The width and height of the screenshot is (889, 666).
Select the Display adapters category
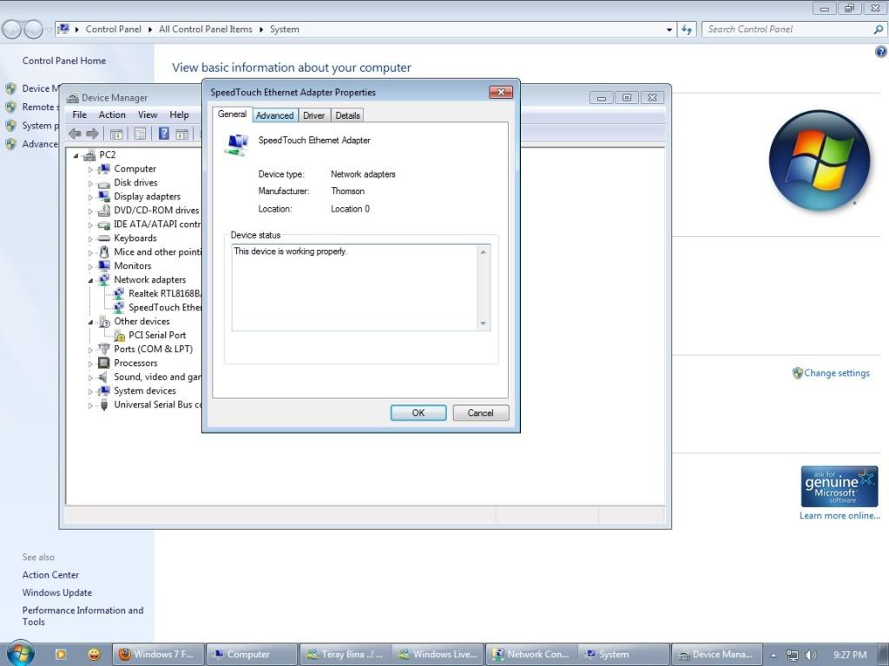(x=147, y=197)
